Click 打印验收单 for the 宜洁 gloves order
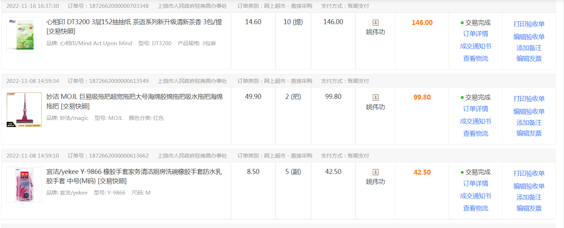564x228 pixels. [529, 173]
